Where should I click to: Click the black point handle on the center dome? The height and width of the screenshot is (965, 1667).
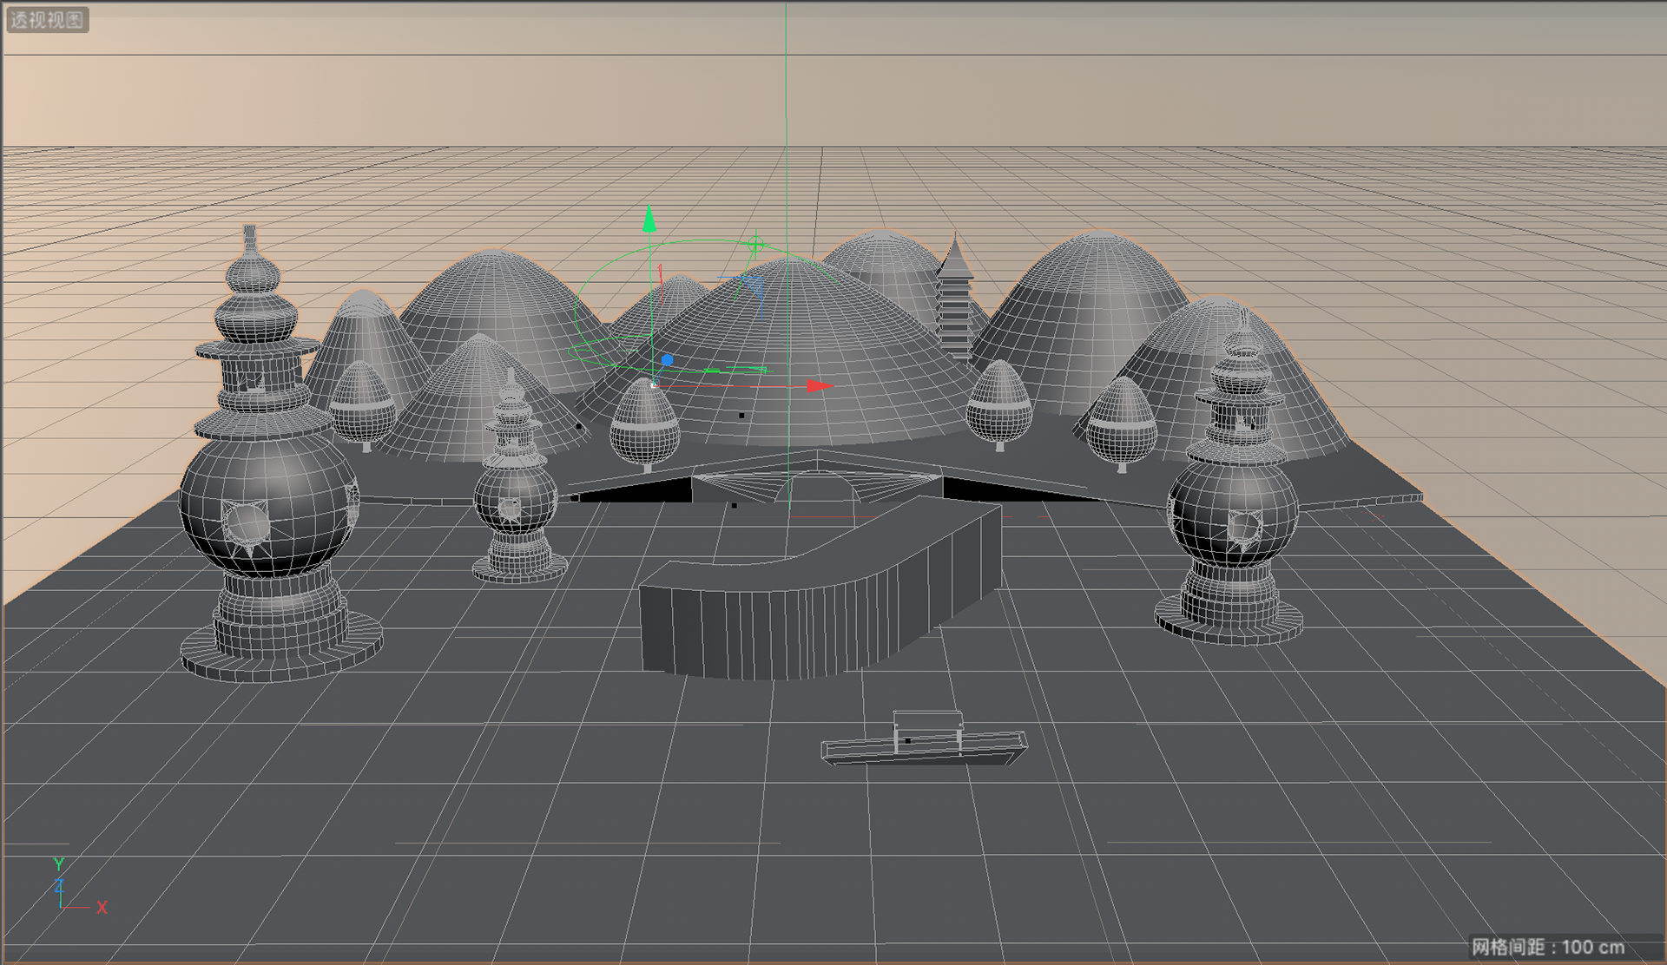pos(741,416)
